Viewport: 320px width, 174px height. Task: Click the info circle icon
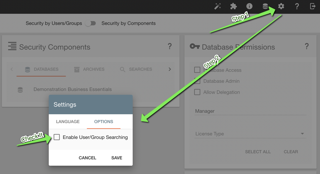[249, 6]
